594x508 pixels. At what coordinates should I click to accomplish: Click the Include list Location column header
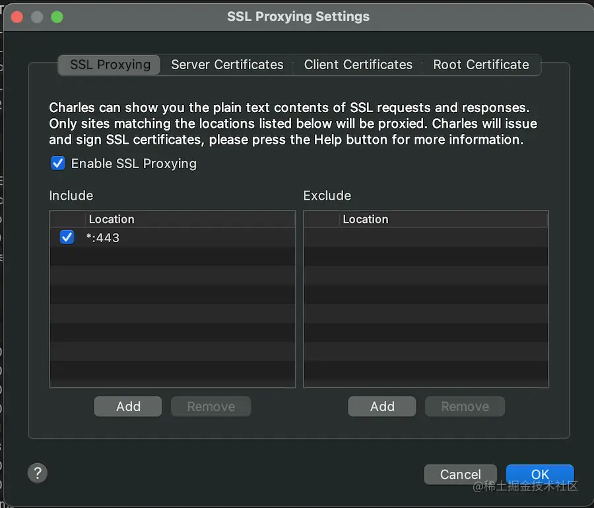(x=190, y=219)
